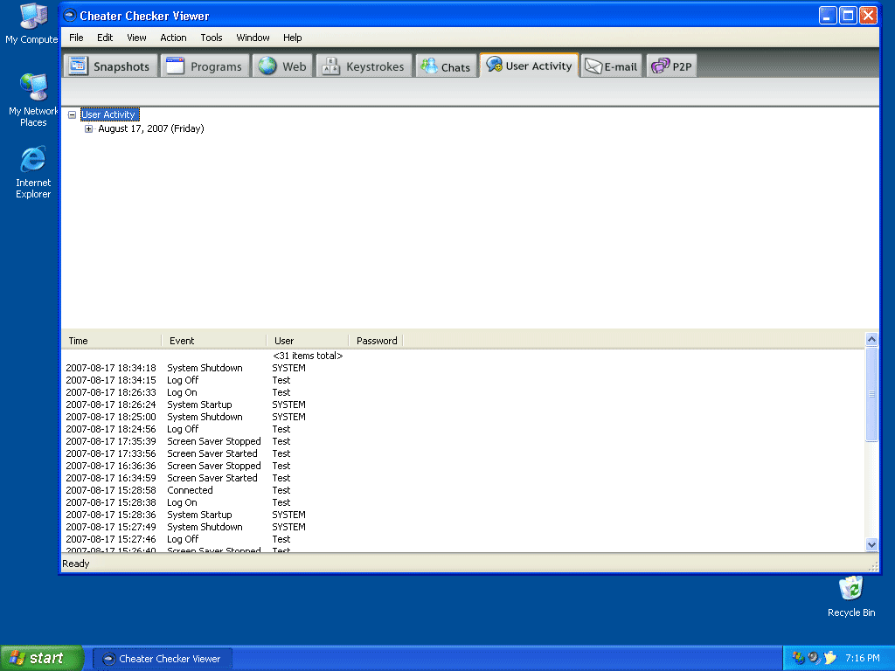Open the Snapshots tab icon
This screenshot has height=671, width=895.
tap(79, 66)
